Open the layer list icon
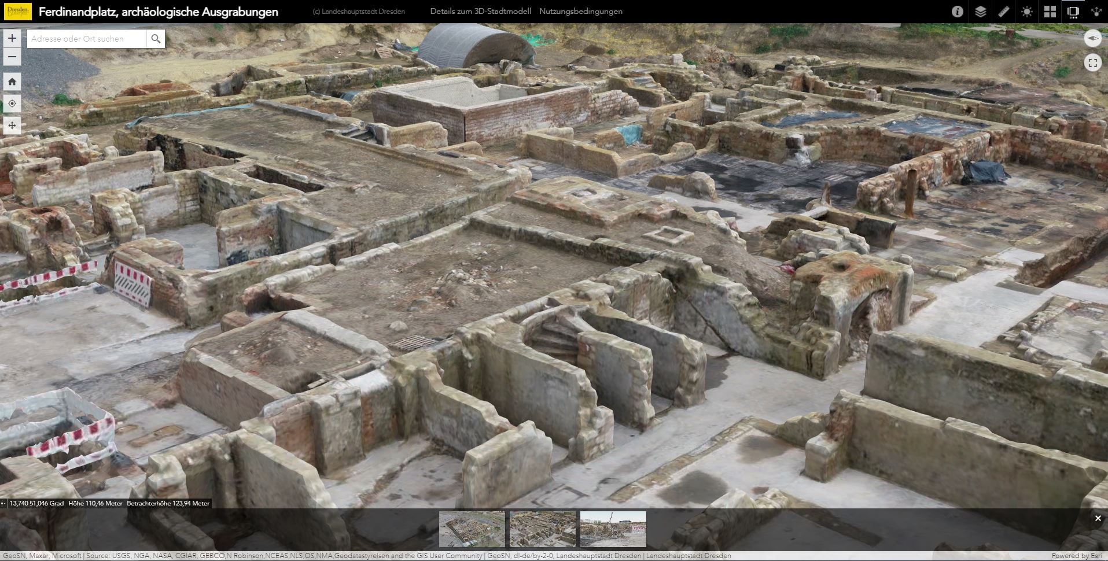Screen dimensions: 1108x561 click(980, 12)
